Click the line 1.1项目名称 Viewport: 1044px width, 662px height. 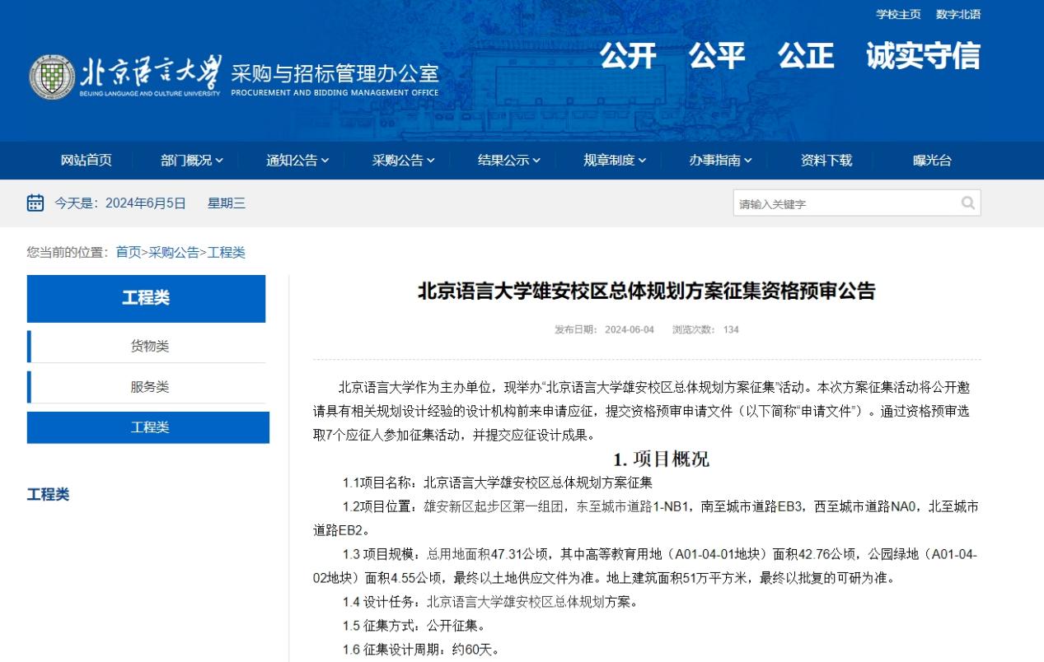click(498, 483)
